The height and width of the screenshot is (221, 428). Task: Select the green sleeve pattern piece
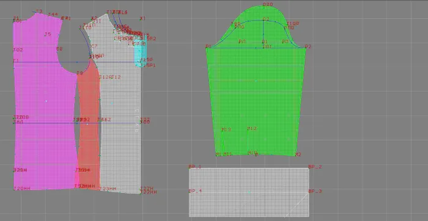point(256,90)
